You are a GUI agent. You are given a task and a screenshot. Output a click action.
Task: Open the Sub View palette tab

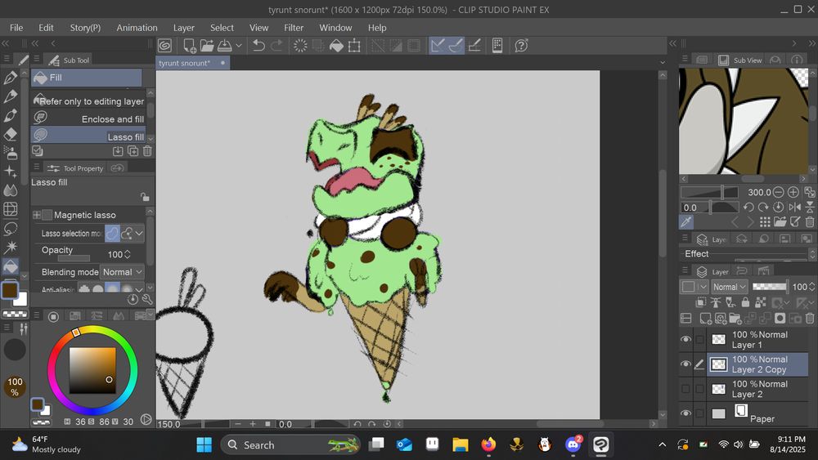pyautogui.click(x=741, y=60)
